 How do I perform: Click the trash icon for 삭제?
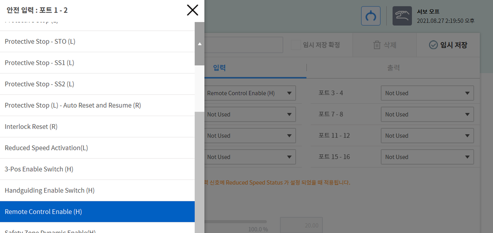[x=377, y=45]
